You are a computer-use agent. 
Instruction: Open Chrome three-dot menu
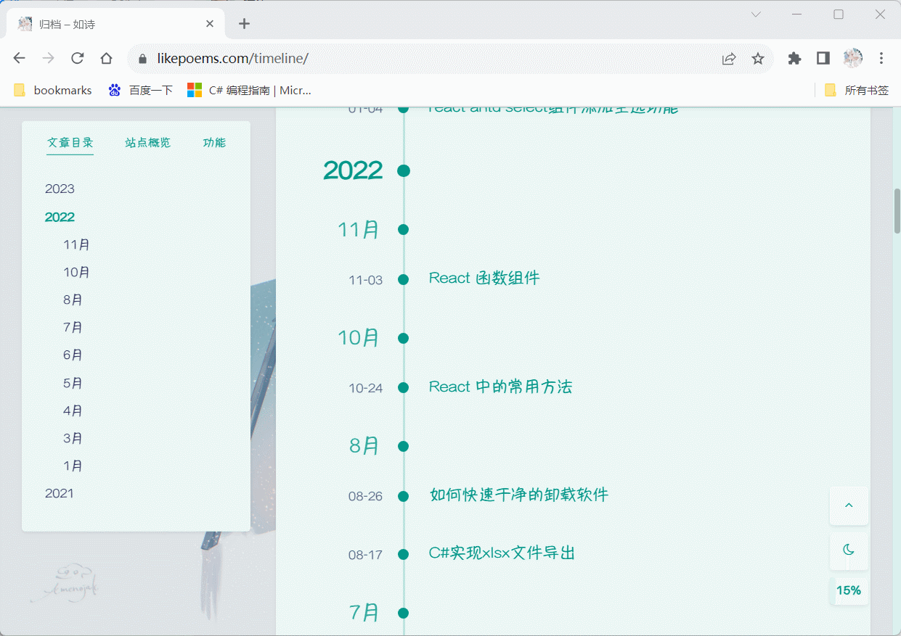click(x=881, y=59)
